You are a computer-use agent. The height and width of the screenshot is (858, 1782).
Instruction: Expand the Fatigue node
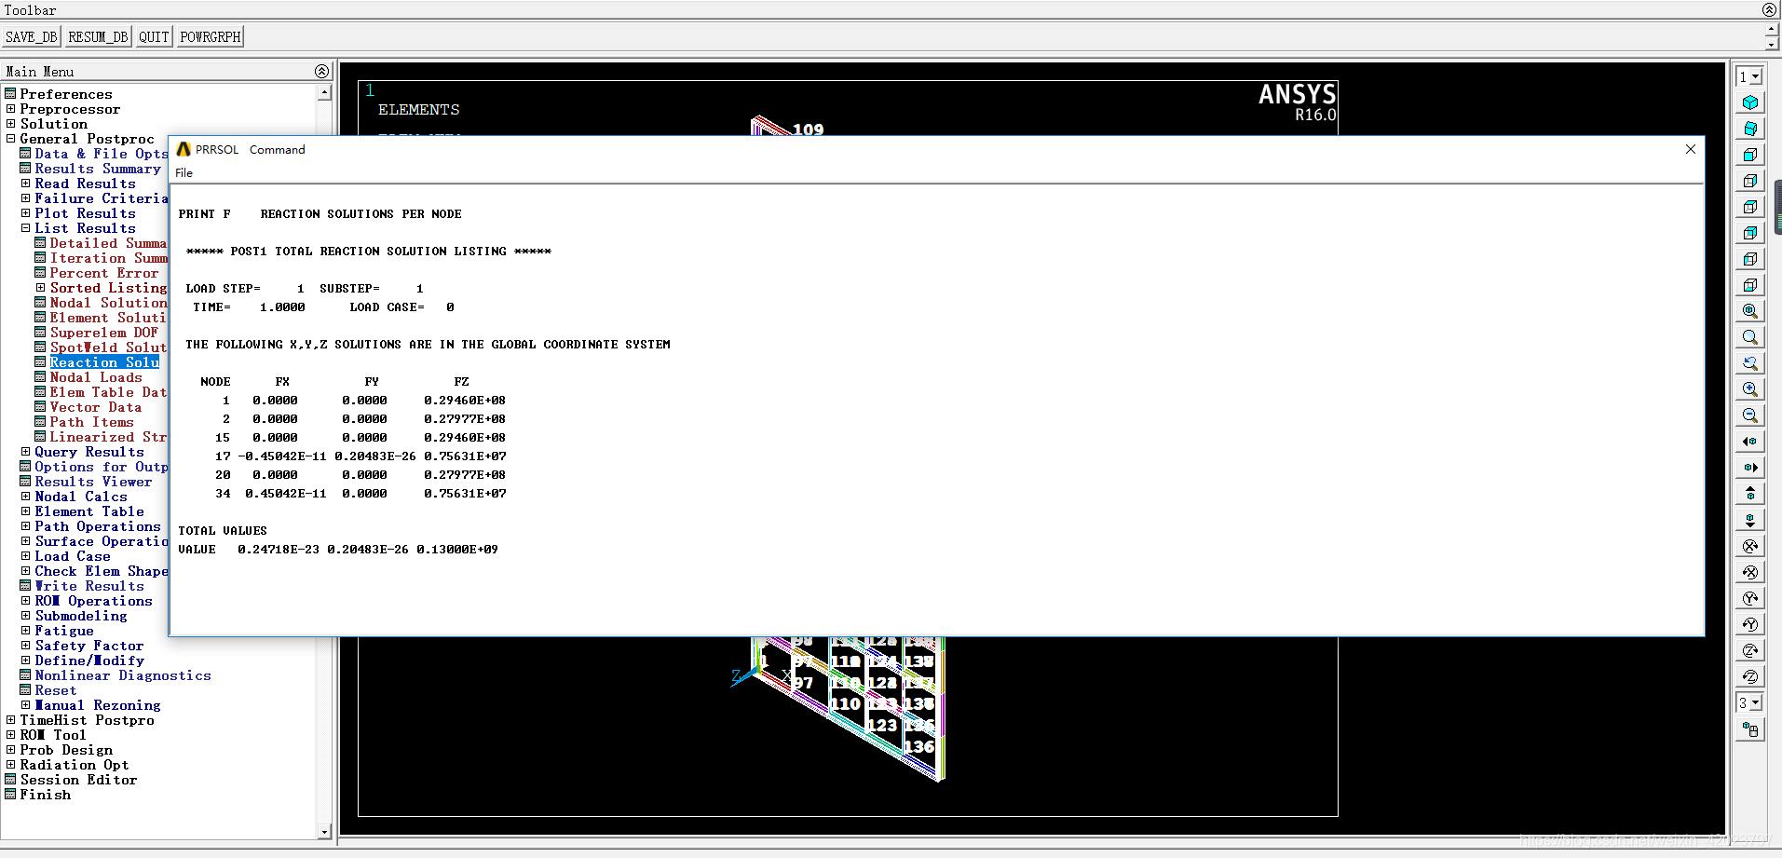pos(25,631)
